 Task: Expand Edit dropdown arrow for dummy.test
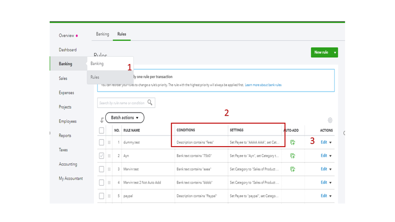pyautogui.click(x=331, y=143)
